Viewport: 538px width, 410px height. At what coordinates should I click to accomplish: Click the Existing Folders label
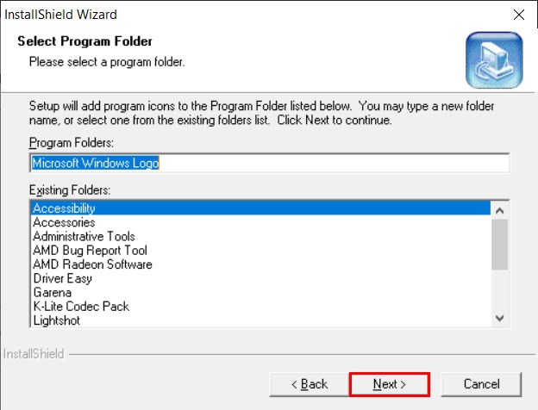coord(70,189)
